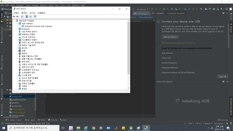Click Git: master branch in the status bar
The image size is (233, 131).
tap(219, 123)
